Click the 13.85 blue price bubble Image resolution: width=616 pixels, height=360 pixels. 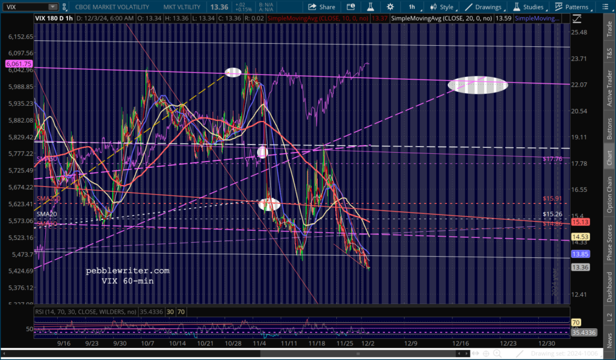(580, 254)
